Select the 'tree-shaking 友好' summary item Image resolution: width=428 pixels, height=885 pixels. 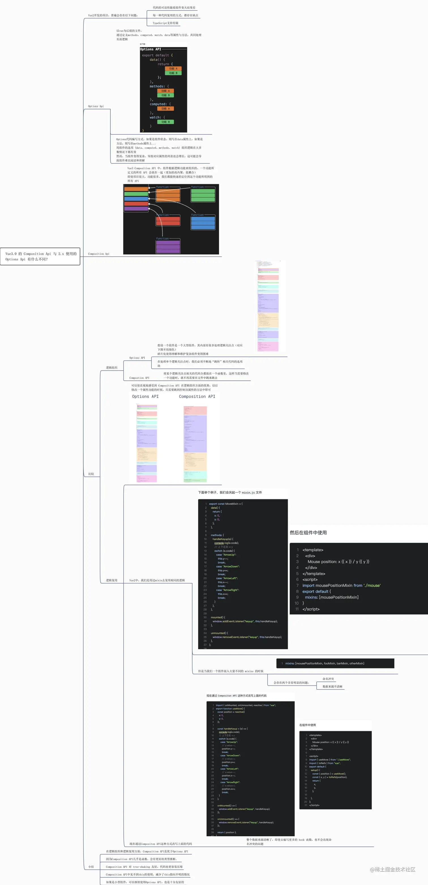click(144, 867)
